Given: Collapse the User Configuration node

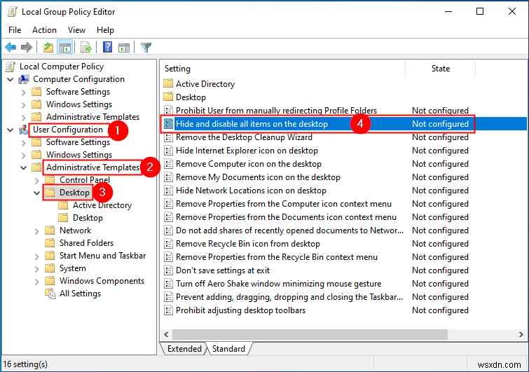Looking at the screenshot, I should [11, 130].
